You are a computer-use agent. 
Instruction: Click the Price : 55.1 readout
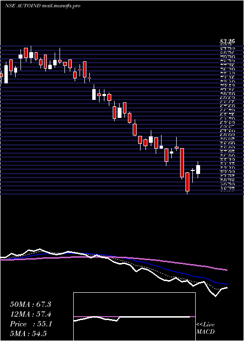(30, 324)
